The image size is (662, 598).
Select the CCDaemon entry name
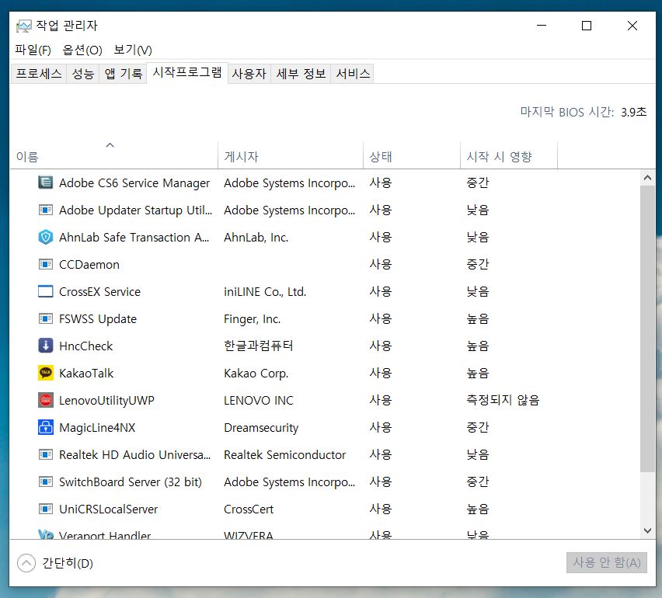[x=89, y=265]
